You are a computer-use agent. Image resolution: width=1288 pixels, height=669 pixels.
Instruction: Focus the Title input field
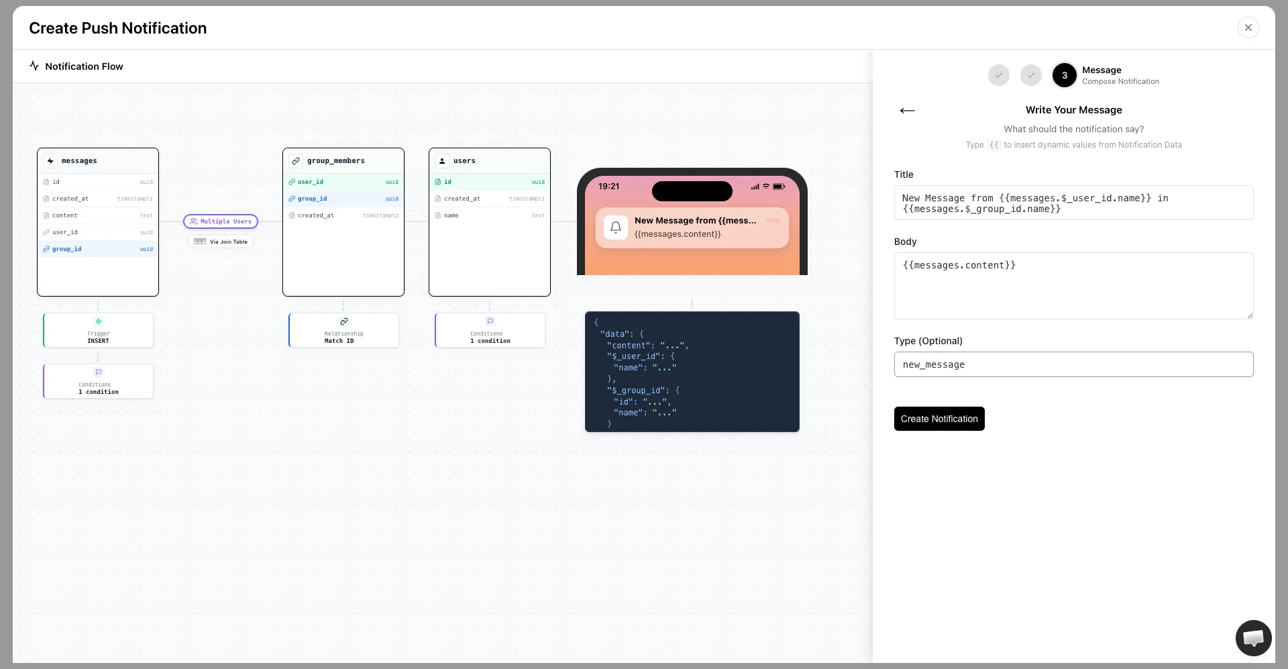click(1073, 203)
